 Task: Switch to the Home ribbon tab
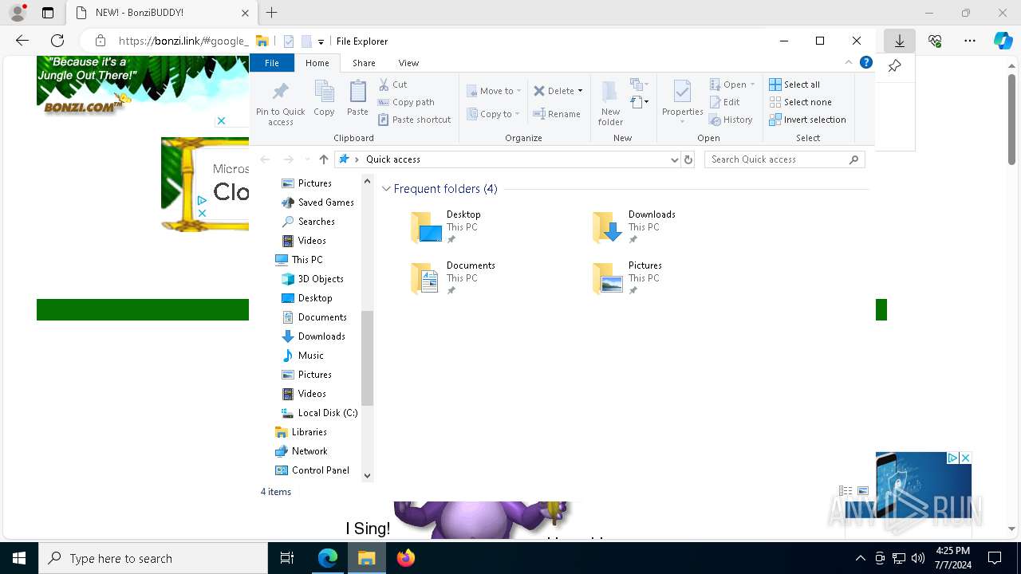(317, 63)
